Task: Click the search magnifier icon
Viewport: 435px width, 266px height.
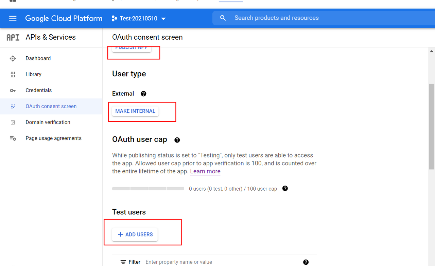Action: point(223,18)
